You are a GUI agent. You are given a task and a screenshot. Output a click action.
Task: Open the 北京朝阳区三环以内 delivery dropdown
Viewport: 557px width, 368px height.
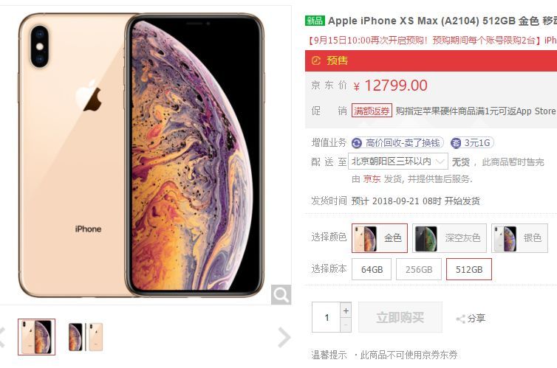point(398,162)
